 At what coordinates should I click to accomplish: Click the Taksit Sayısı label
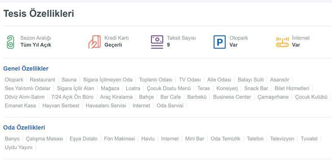[181, 38]
